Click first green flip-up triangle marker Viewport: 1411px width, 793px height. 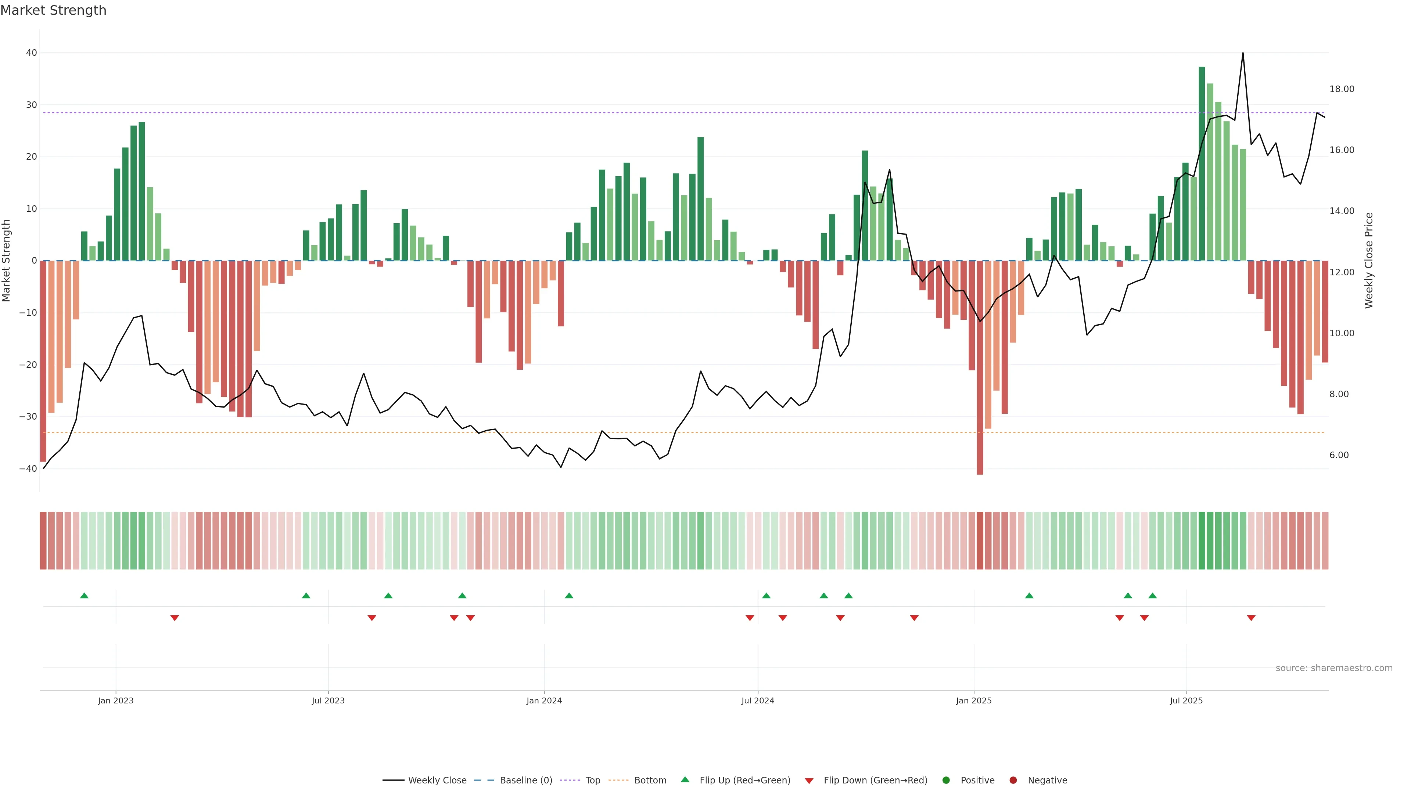click(85, 595)
